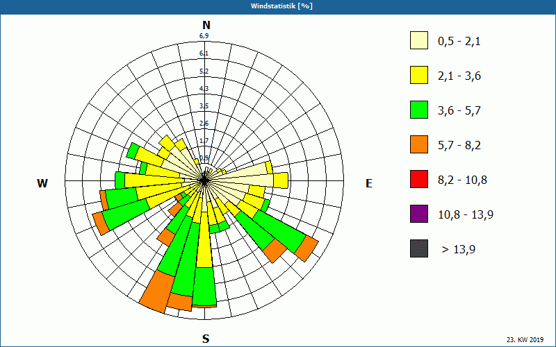Click the 'Windstatistik [%]' title text

pyautogui.click(x=281, y=6)
